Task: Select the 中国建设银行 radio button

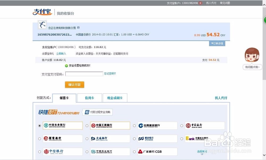Action: click(134, 126)
